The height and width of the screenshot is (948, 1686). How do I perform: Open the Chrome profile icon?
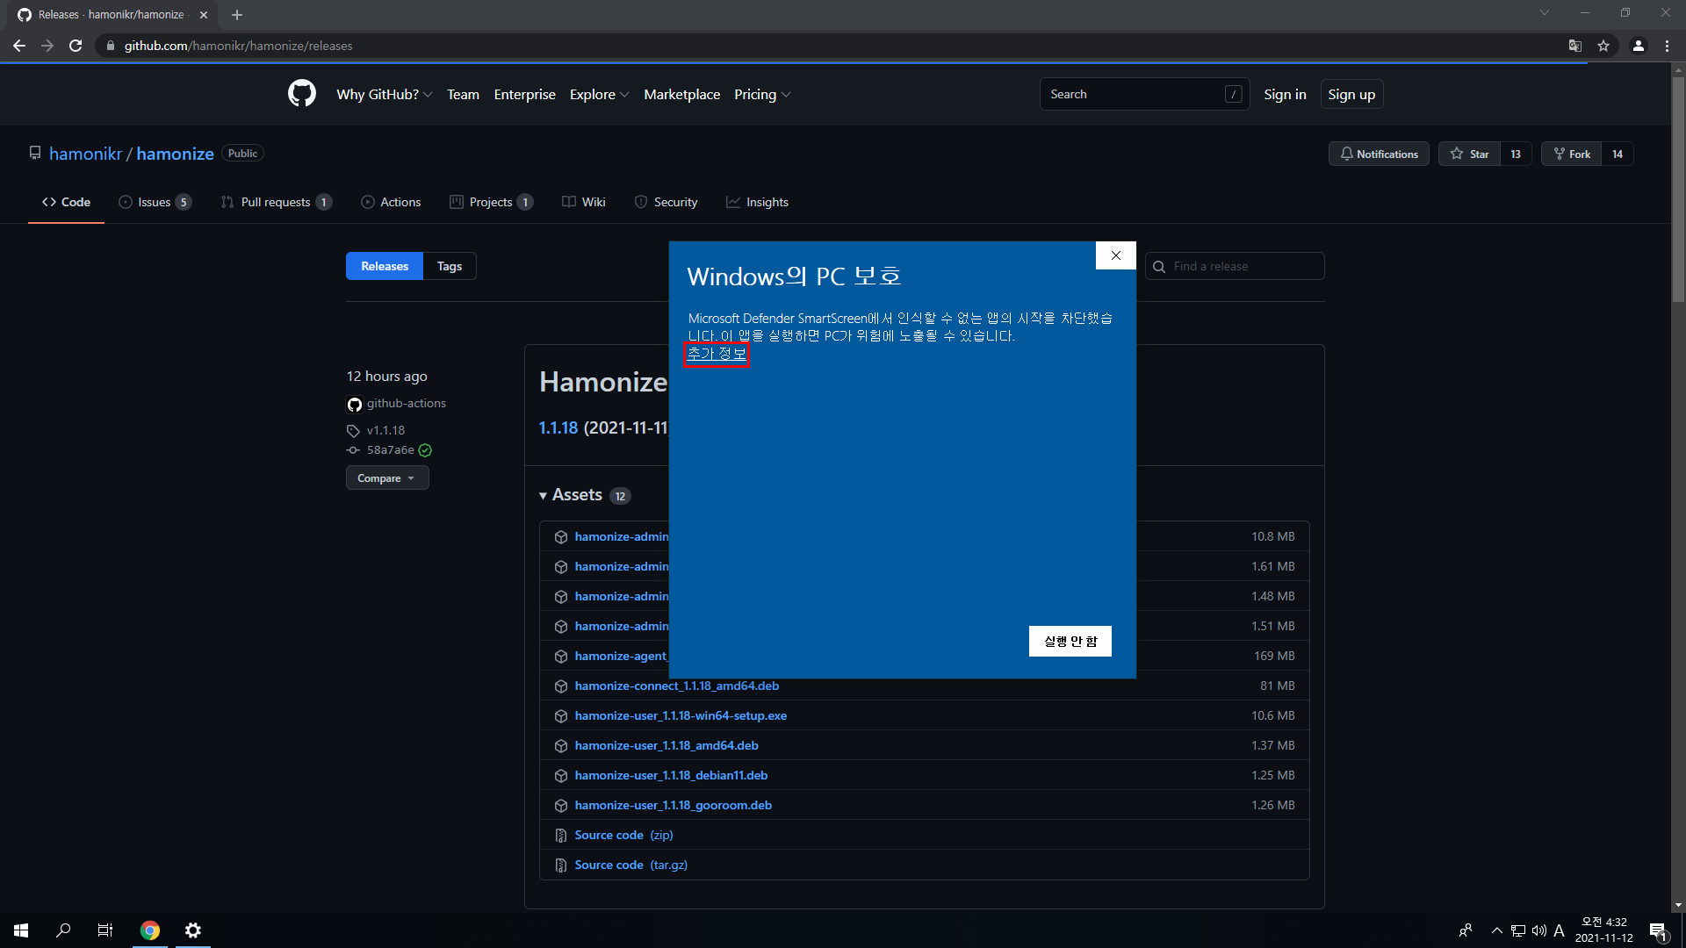pos(1639,46)
